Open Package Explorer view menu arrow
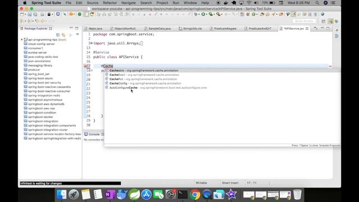Screen dimensions: 359x202 (77, 35)
